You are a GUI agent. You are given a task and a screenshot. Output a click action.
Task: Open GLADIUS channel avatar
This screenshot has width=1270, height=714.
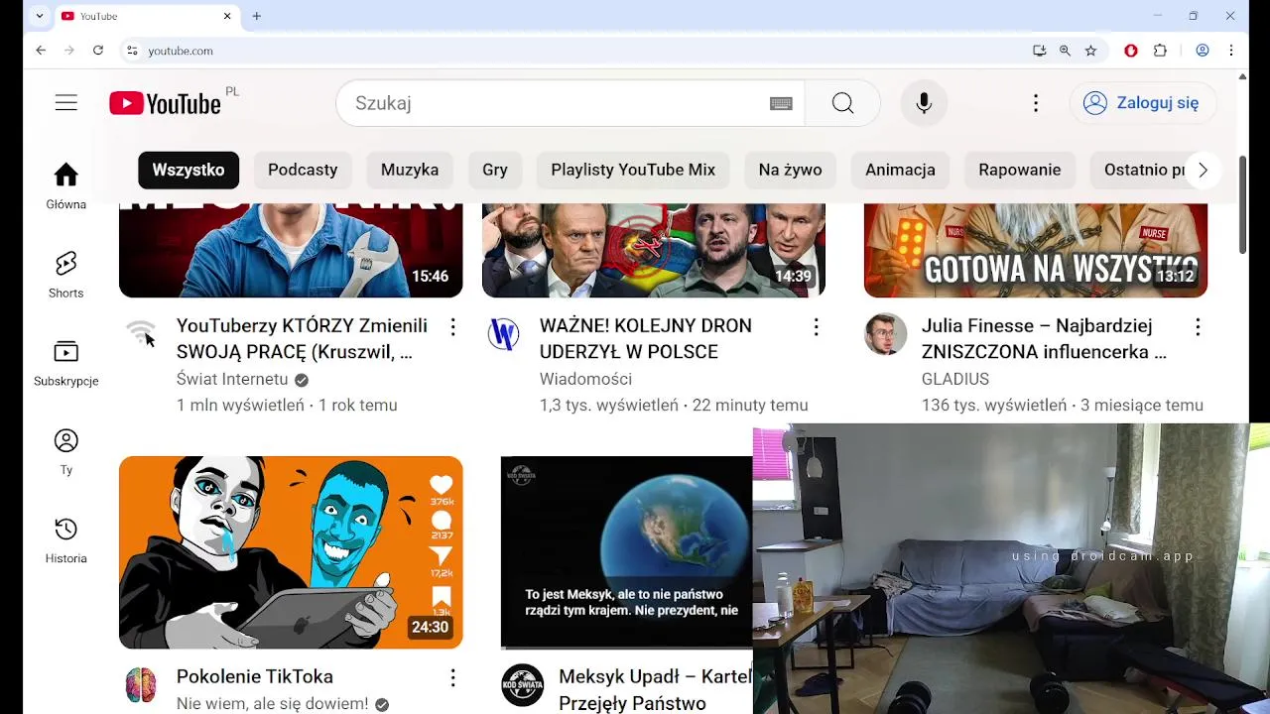[886, 334]
